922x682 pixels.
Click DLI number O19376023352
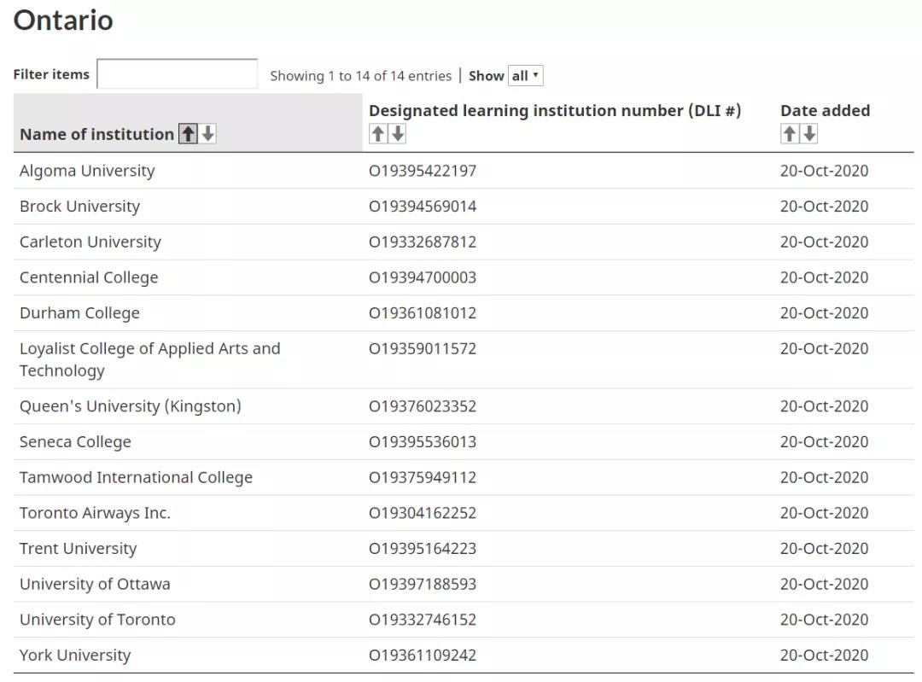click(x=423, y=406)
